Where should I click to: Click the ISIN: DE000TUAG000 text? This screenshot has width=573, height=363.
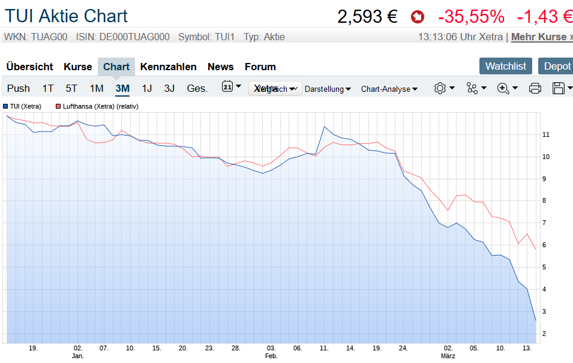(x=122, y=37)
